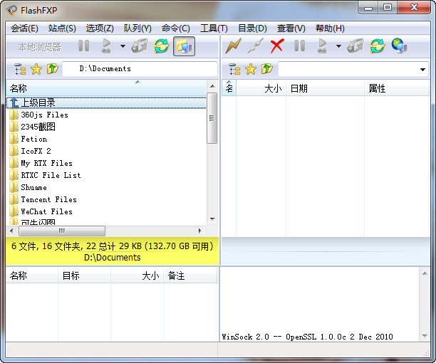
Task: Show folder tree in the remote pane
Action: coord(234,69)
